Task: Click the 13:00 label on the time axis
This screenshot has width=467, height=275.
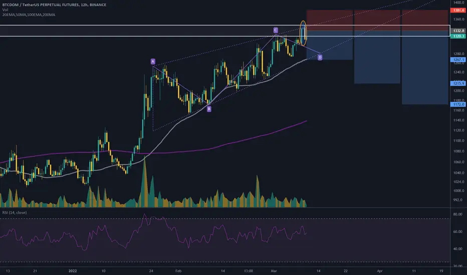Action: [249, 271]
